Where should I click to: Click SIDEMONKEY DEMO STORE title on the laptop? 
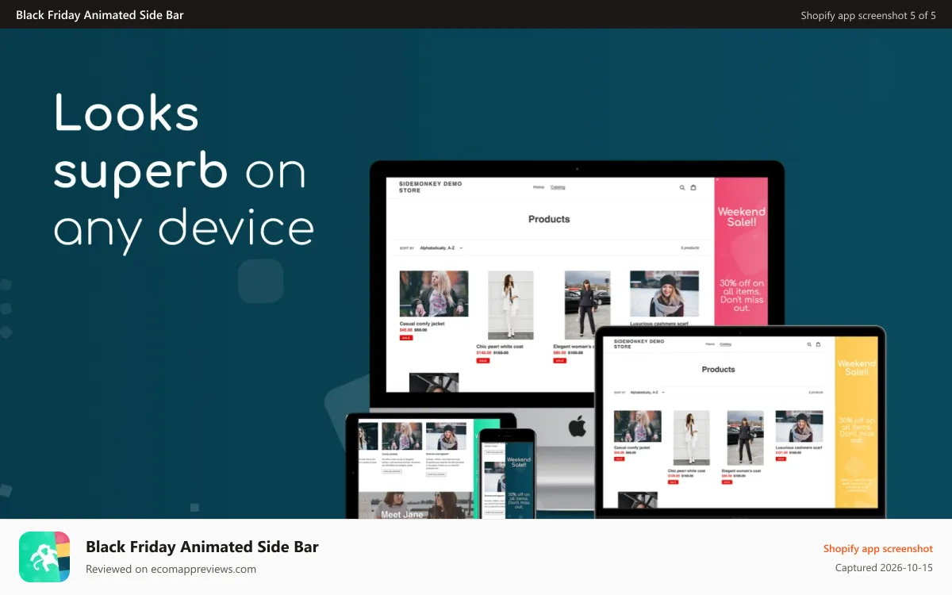(639, 344)
